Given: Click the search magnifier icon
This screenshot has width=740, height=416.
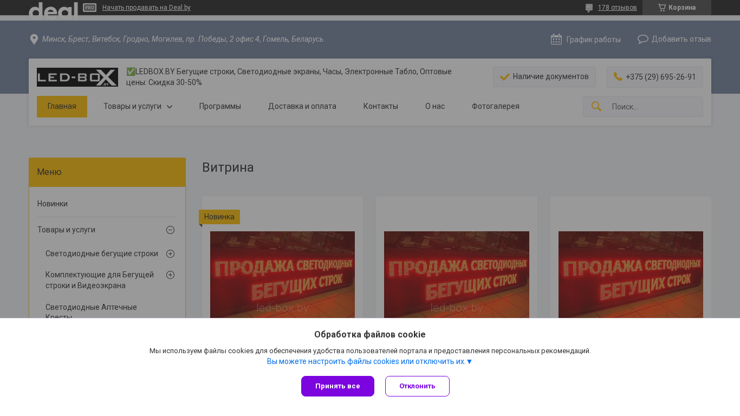Looking at the screenshot, I should click(x=596, y=106).
